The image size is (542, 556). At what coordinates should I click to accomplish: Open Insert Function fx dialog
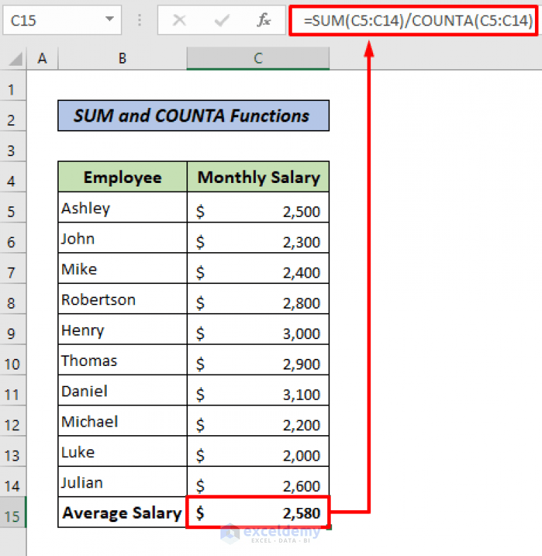pos(264,20)
